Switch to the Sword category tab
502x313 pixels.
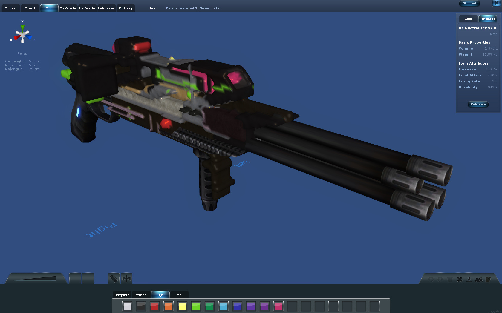pyautogui.click(x=11, y=8)
